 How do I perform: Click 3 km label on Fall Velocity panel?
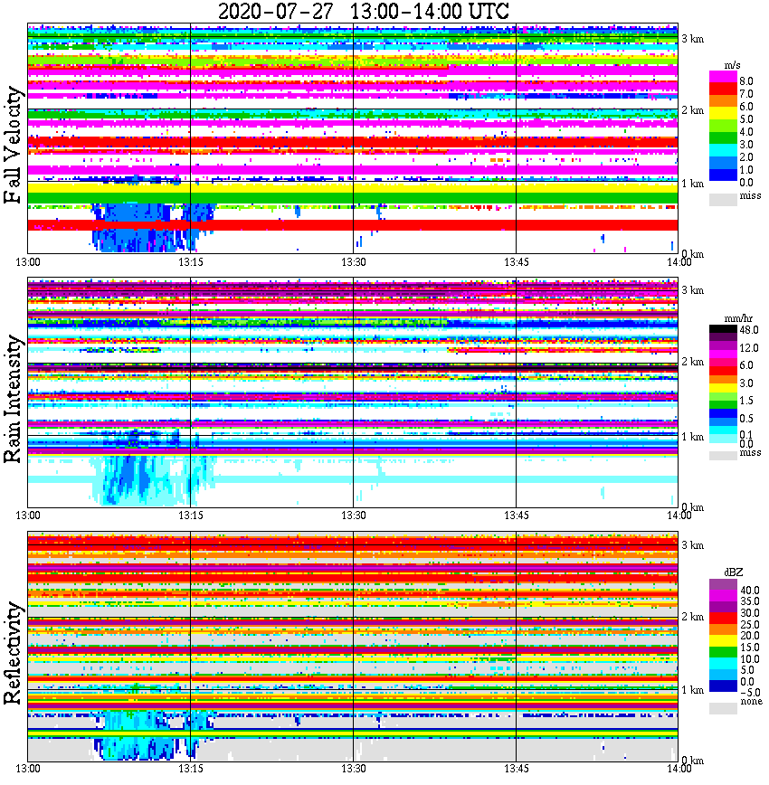point(692,39)
